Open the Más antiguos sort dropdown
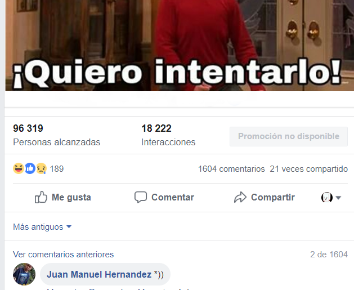Viewport: 354px width, 290px height. tap(42, 227)
